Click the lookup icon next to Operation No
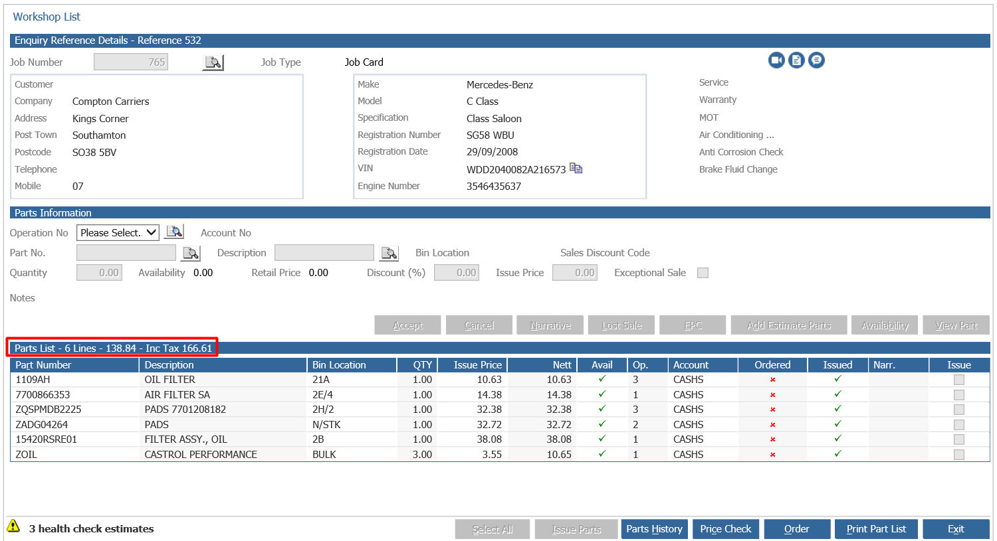 click(x=174, y=232)
